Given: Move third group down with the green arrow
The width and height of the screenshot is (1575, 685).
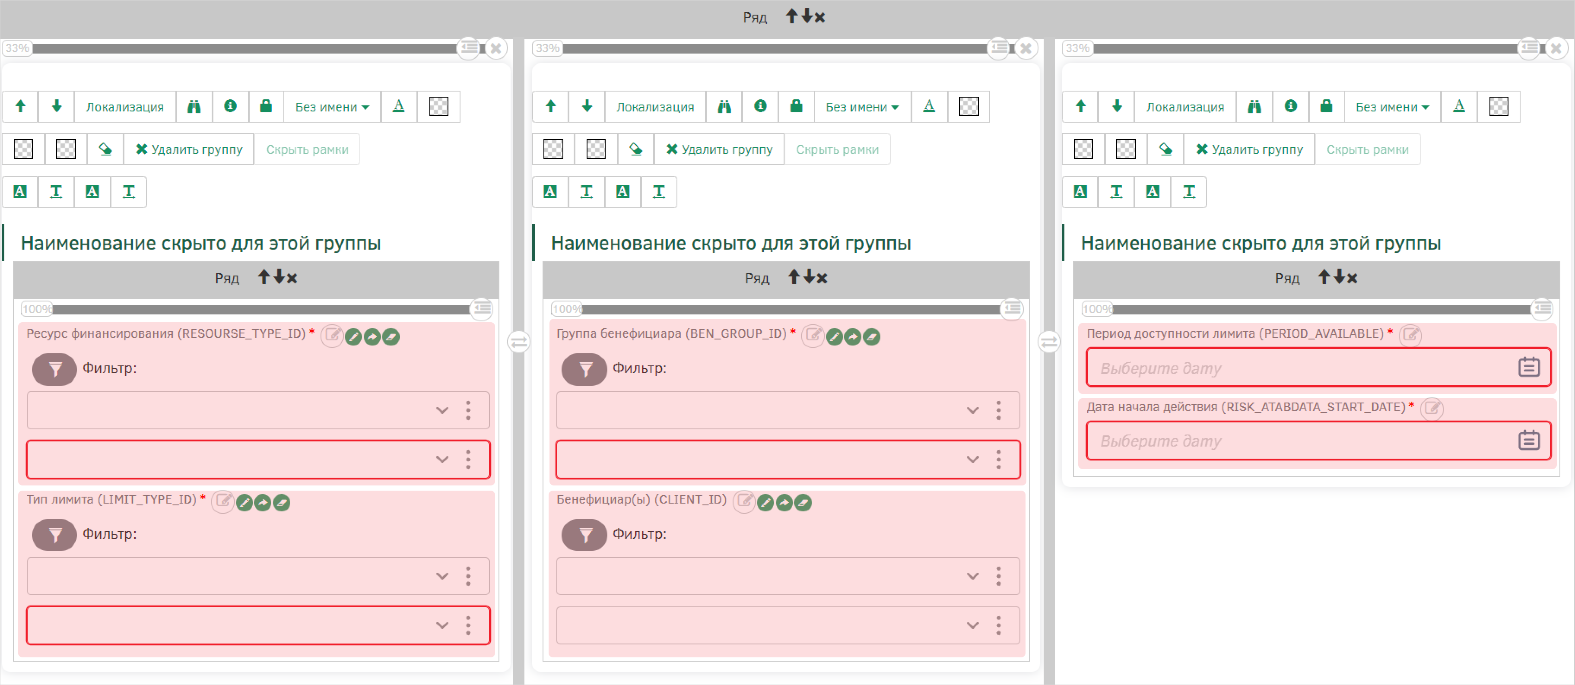Looking at the screenshot, I should [x=1116, y=106].
